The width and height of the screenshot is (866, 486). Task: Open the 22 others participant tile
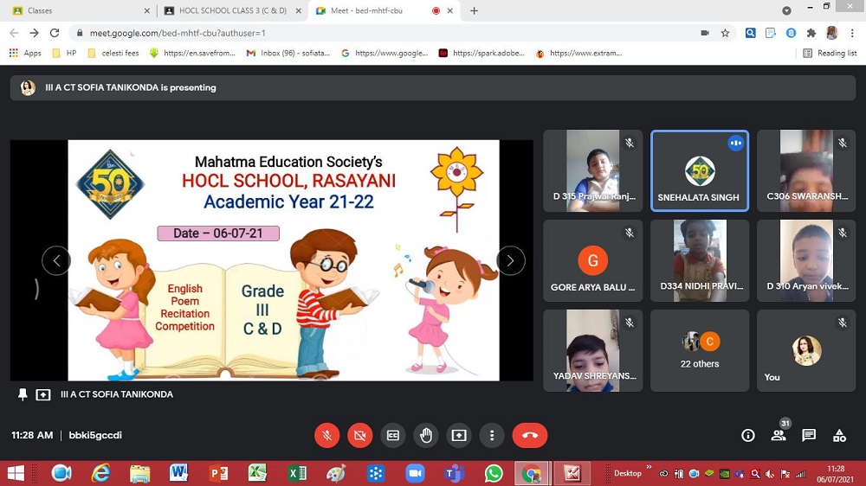coord(699,349)
